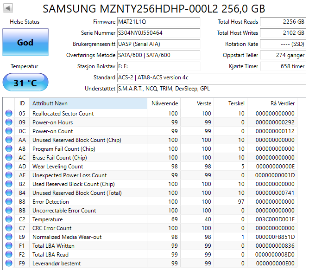Sort by Rå Verdier column header

(x=272, y=103)
